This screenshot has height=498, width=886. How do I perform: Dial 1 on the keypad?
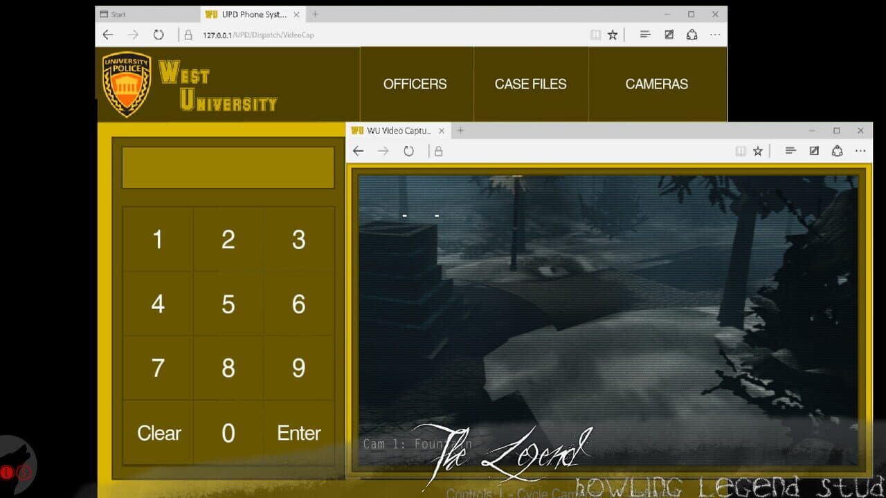tap(158, 239)
